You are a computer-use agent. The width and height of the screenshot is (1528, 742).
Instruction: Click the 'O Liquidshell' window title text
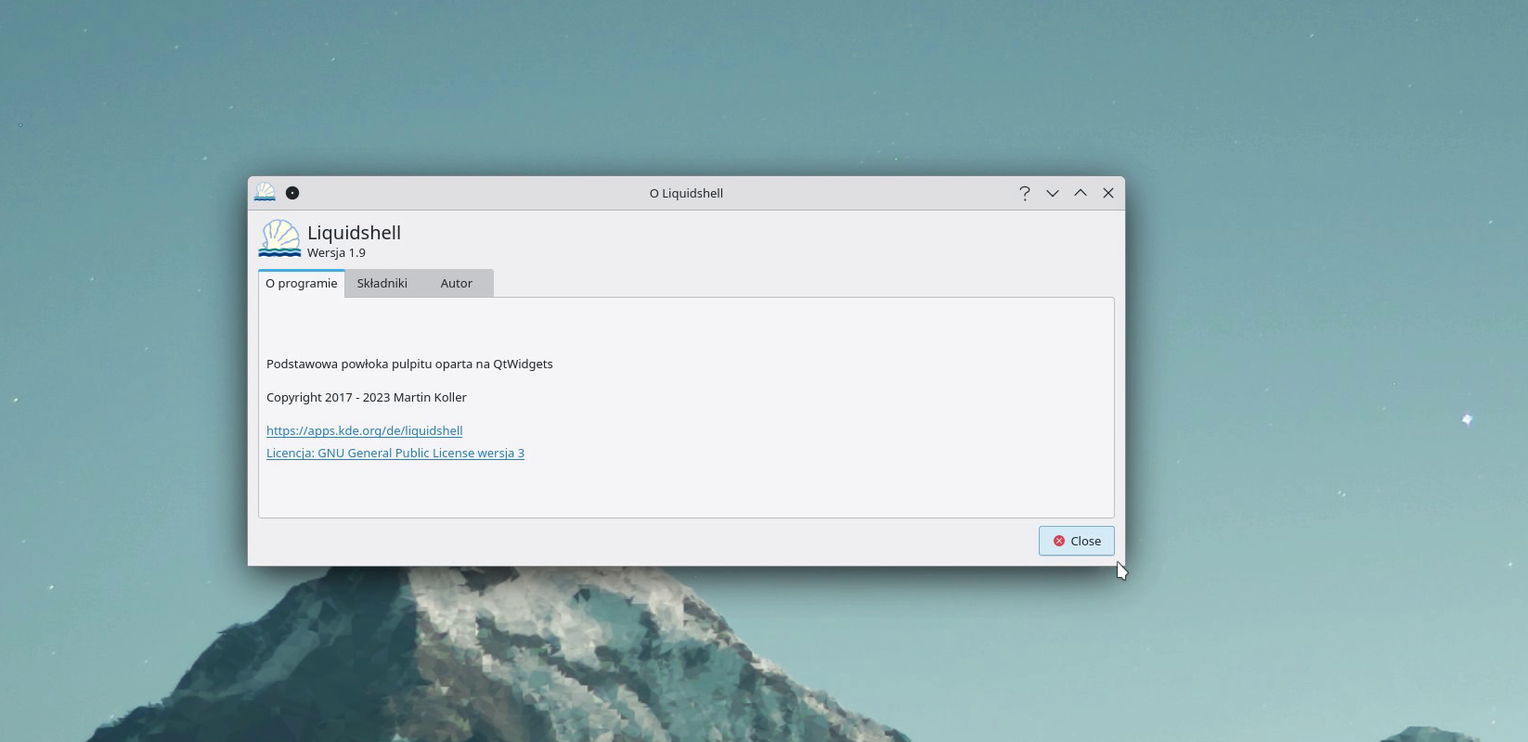686,193
